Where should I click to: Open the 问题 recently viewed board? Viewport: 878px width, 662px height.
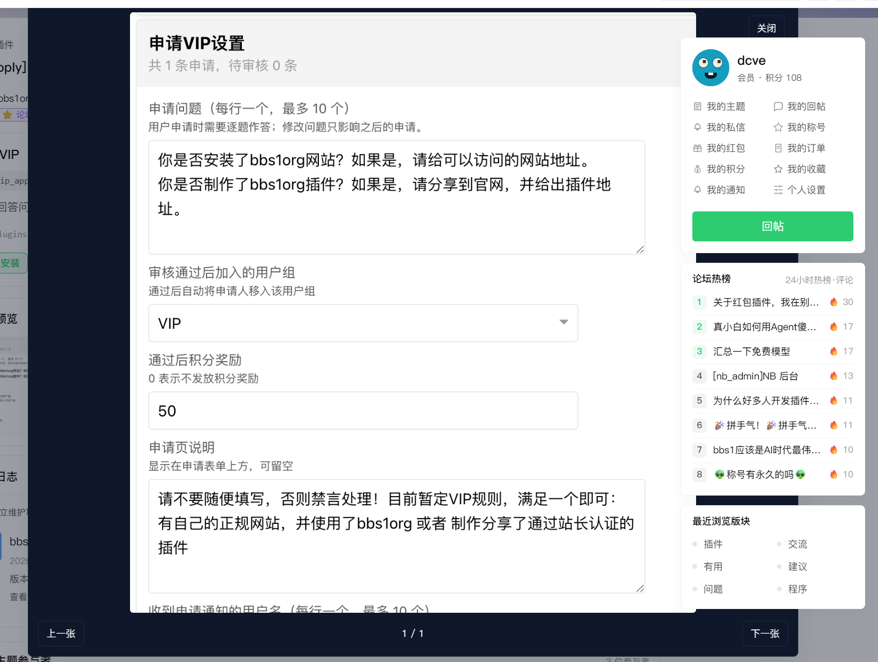713,589
